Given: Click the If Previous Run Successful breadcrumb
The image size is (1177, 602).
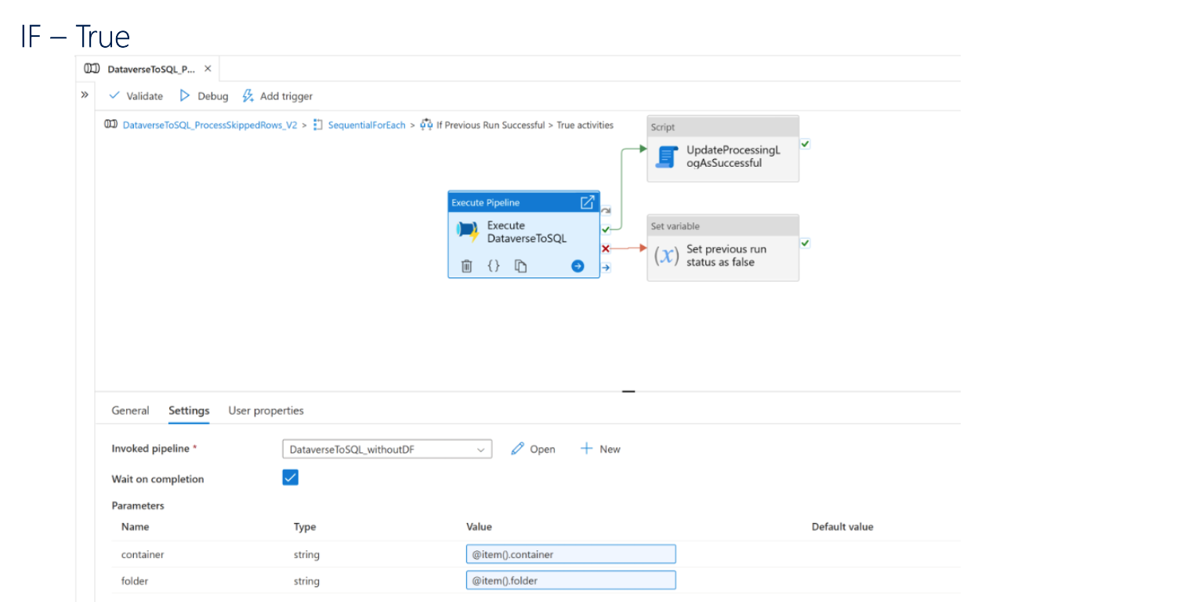Looking at the screenshot, I should 490,125.
